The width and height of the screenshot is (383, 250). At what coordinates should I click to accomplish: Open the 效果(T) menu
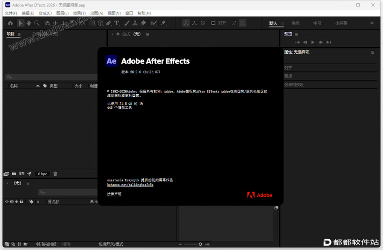point(79,13)
